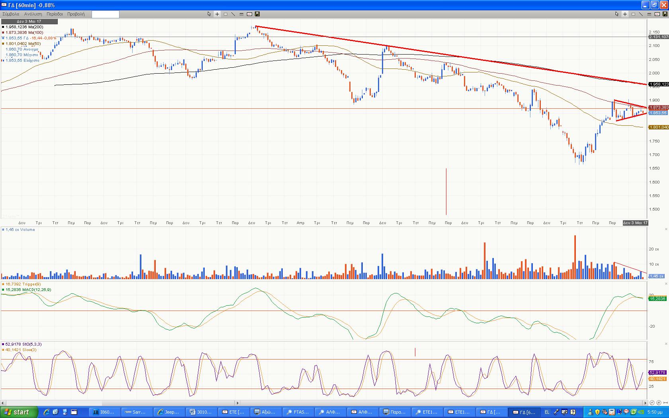Click the 1.958,123 price tag on the axis
The width and height of the screenshot is (669, 418).
(x=659, y=84)
